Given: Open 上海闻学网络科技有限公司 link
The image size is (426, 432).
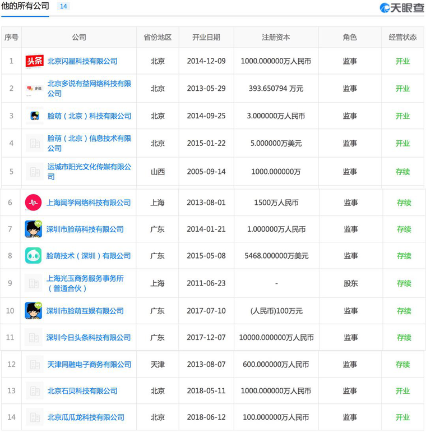Looking at the screenshot, I should coord(89,203).
